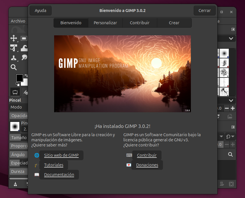Image resolution: width=245 pixels, height=198 pixels.
Task: Click the brush preview thumbnail in tool options
Action: pos(15,126)
